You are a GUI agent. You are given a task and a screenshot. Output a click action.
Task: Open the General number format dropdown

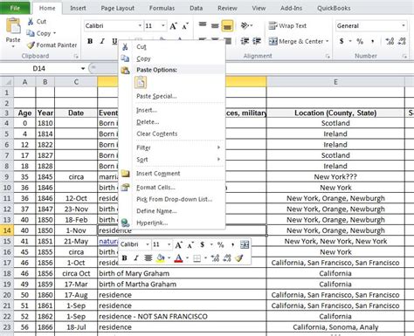(404, 26)
